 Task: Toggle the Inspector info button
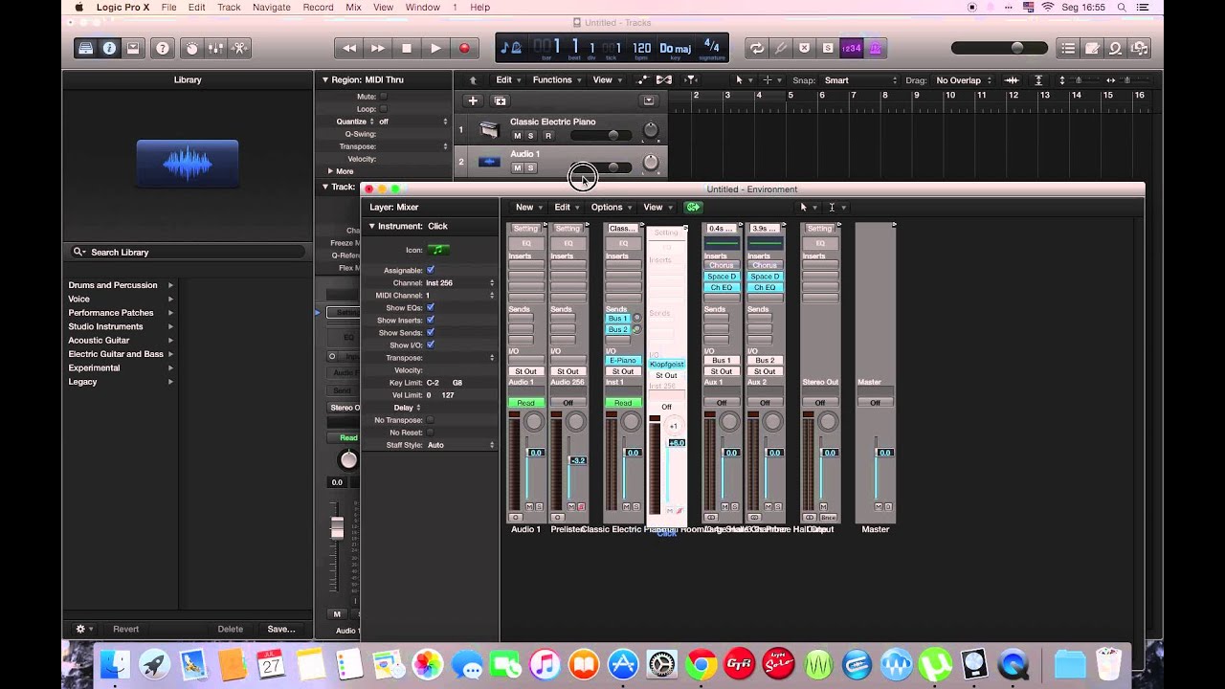(x=110, y=48)
